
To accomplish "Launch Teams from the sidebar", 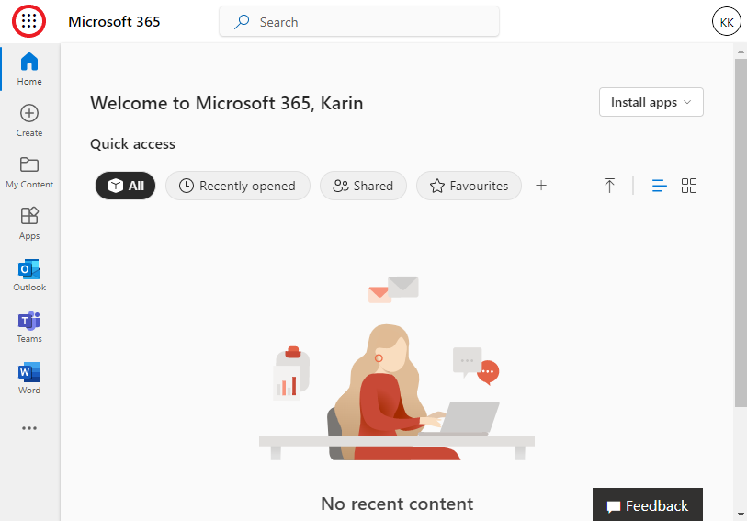I will (29, 326).
